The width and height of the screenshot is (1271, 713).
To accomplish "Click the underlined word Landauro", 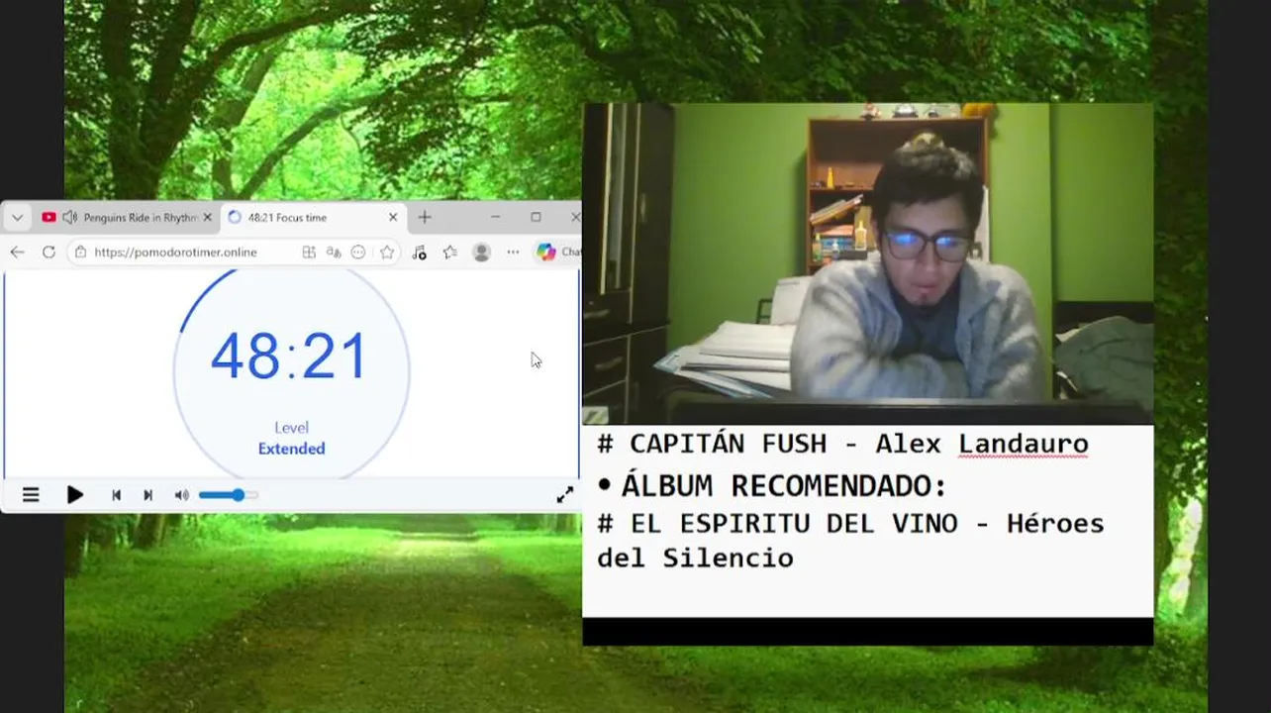I will (1024, 444).
